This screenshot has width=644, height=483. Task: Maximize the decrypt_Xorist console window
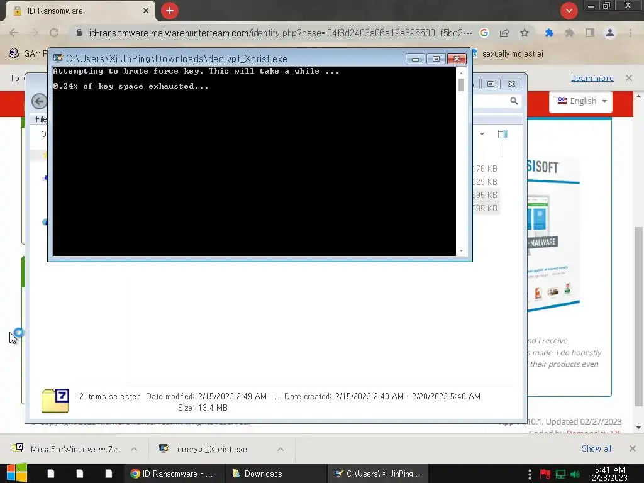click(436, 59)
